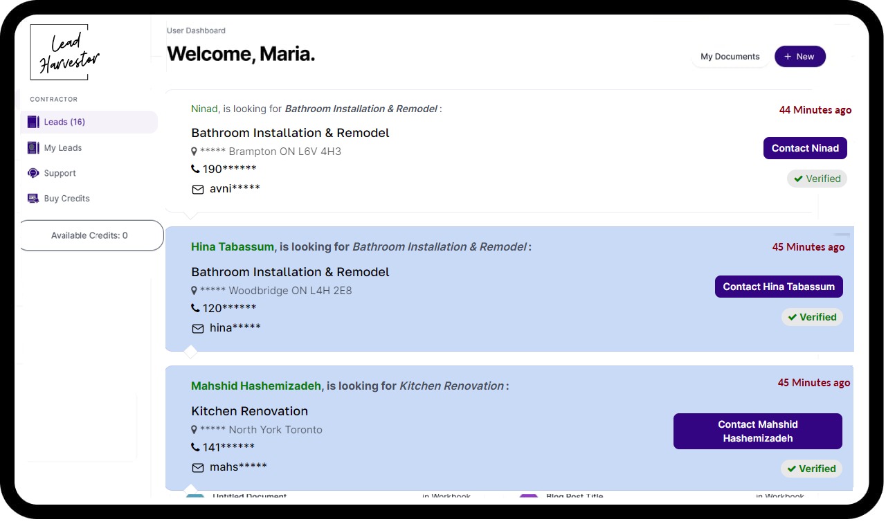Navigate to Support in the sidebar menu
The height and width of the screenshot is (524, 886).
click(x=60, y=172)
